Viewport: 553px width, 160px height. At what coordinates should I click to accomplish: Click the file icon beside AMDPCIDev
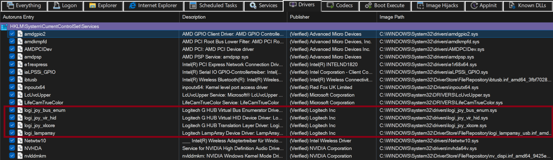(x=20, y=49)
